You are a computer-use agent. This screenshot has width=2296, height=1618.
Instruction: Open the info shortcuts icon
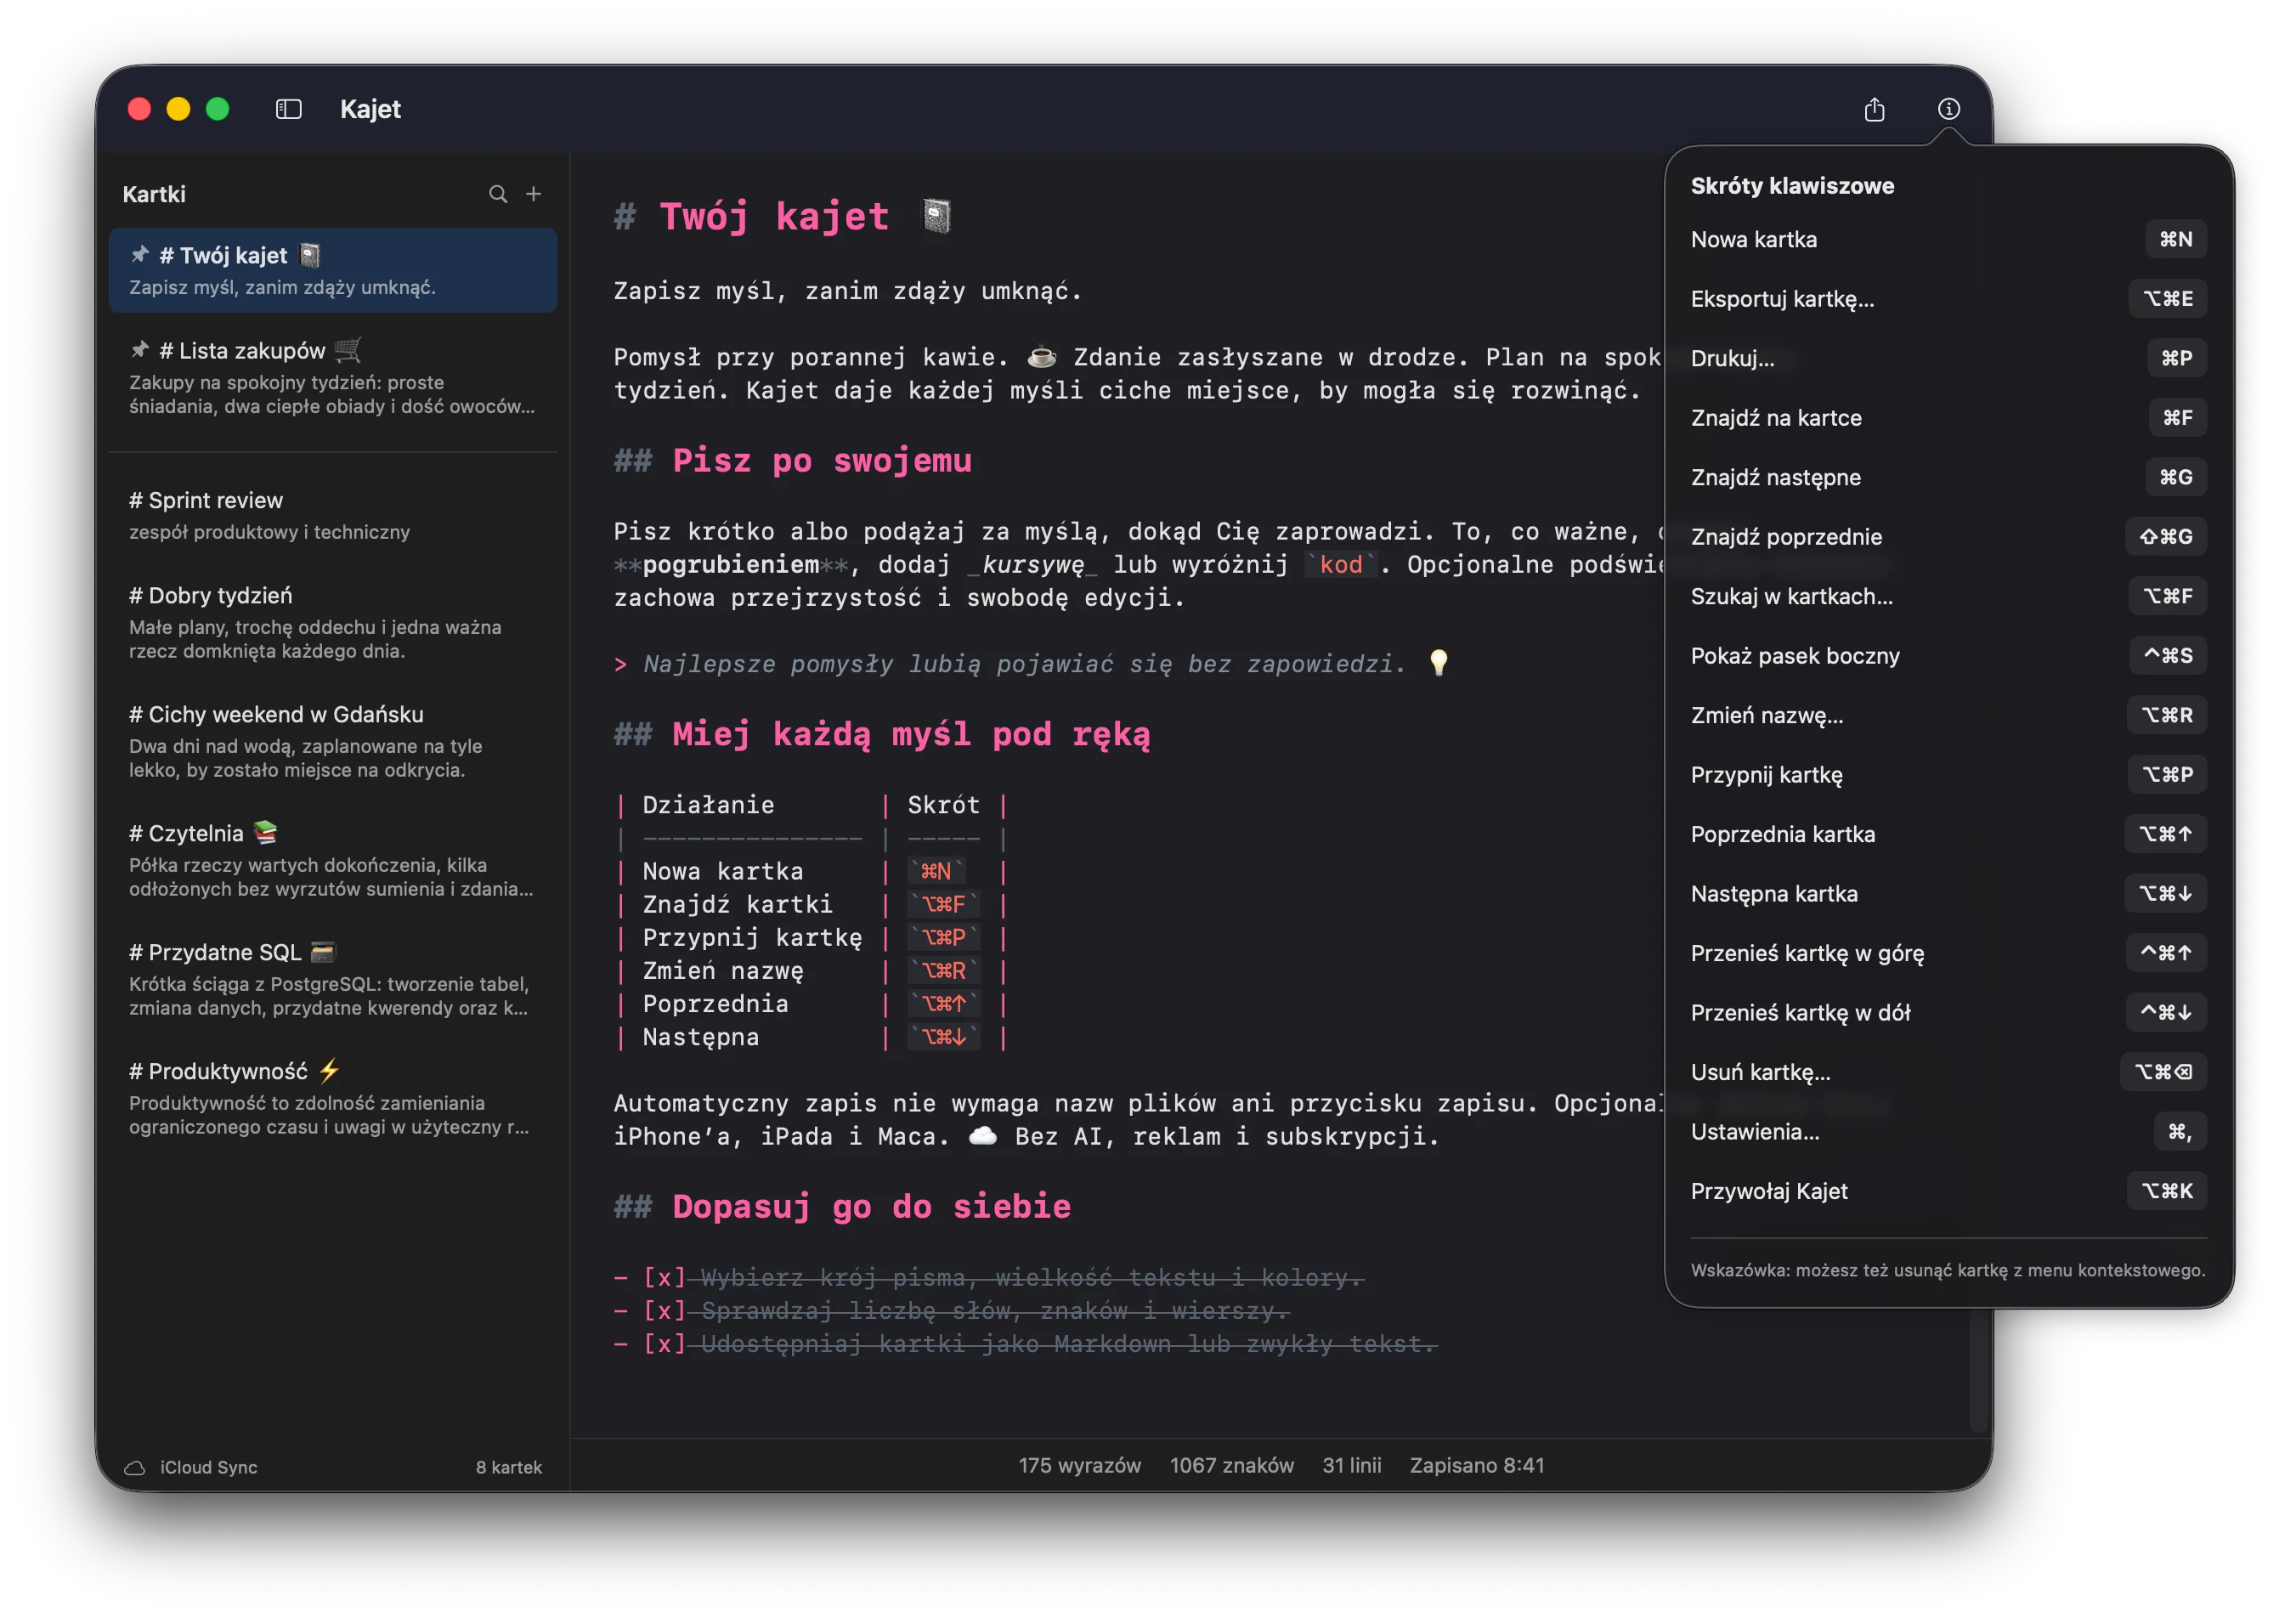(x=1948, y=109)
